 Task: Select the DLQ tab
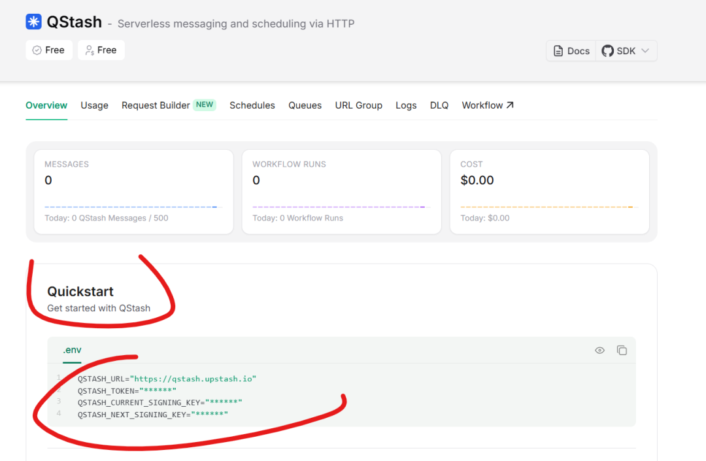click(439, 105)
